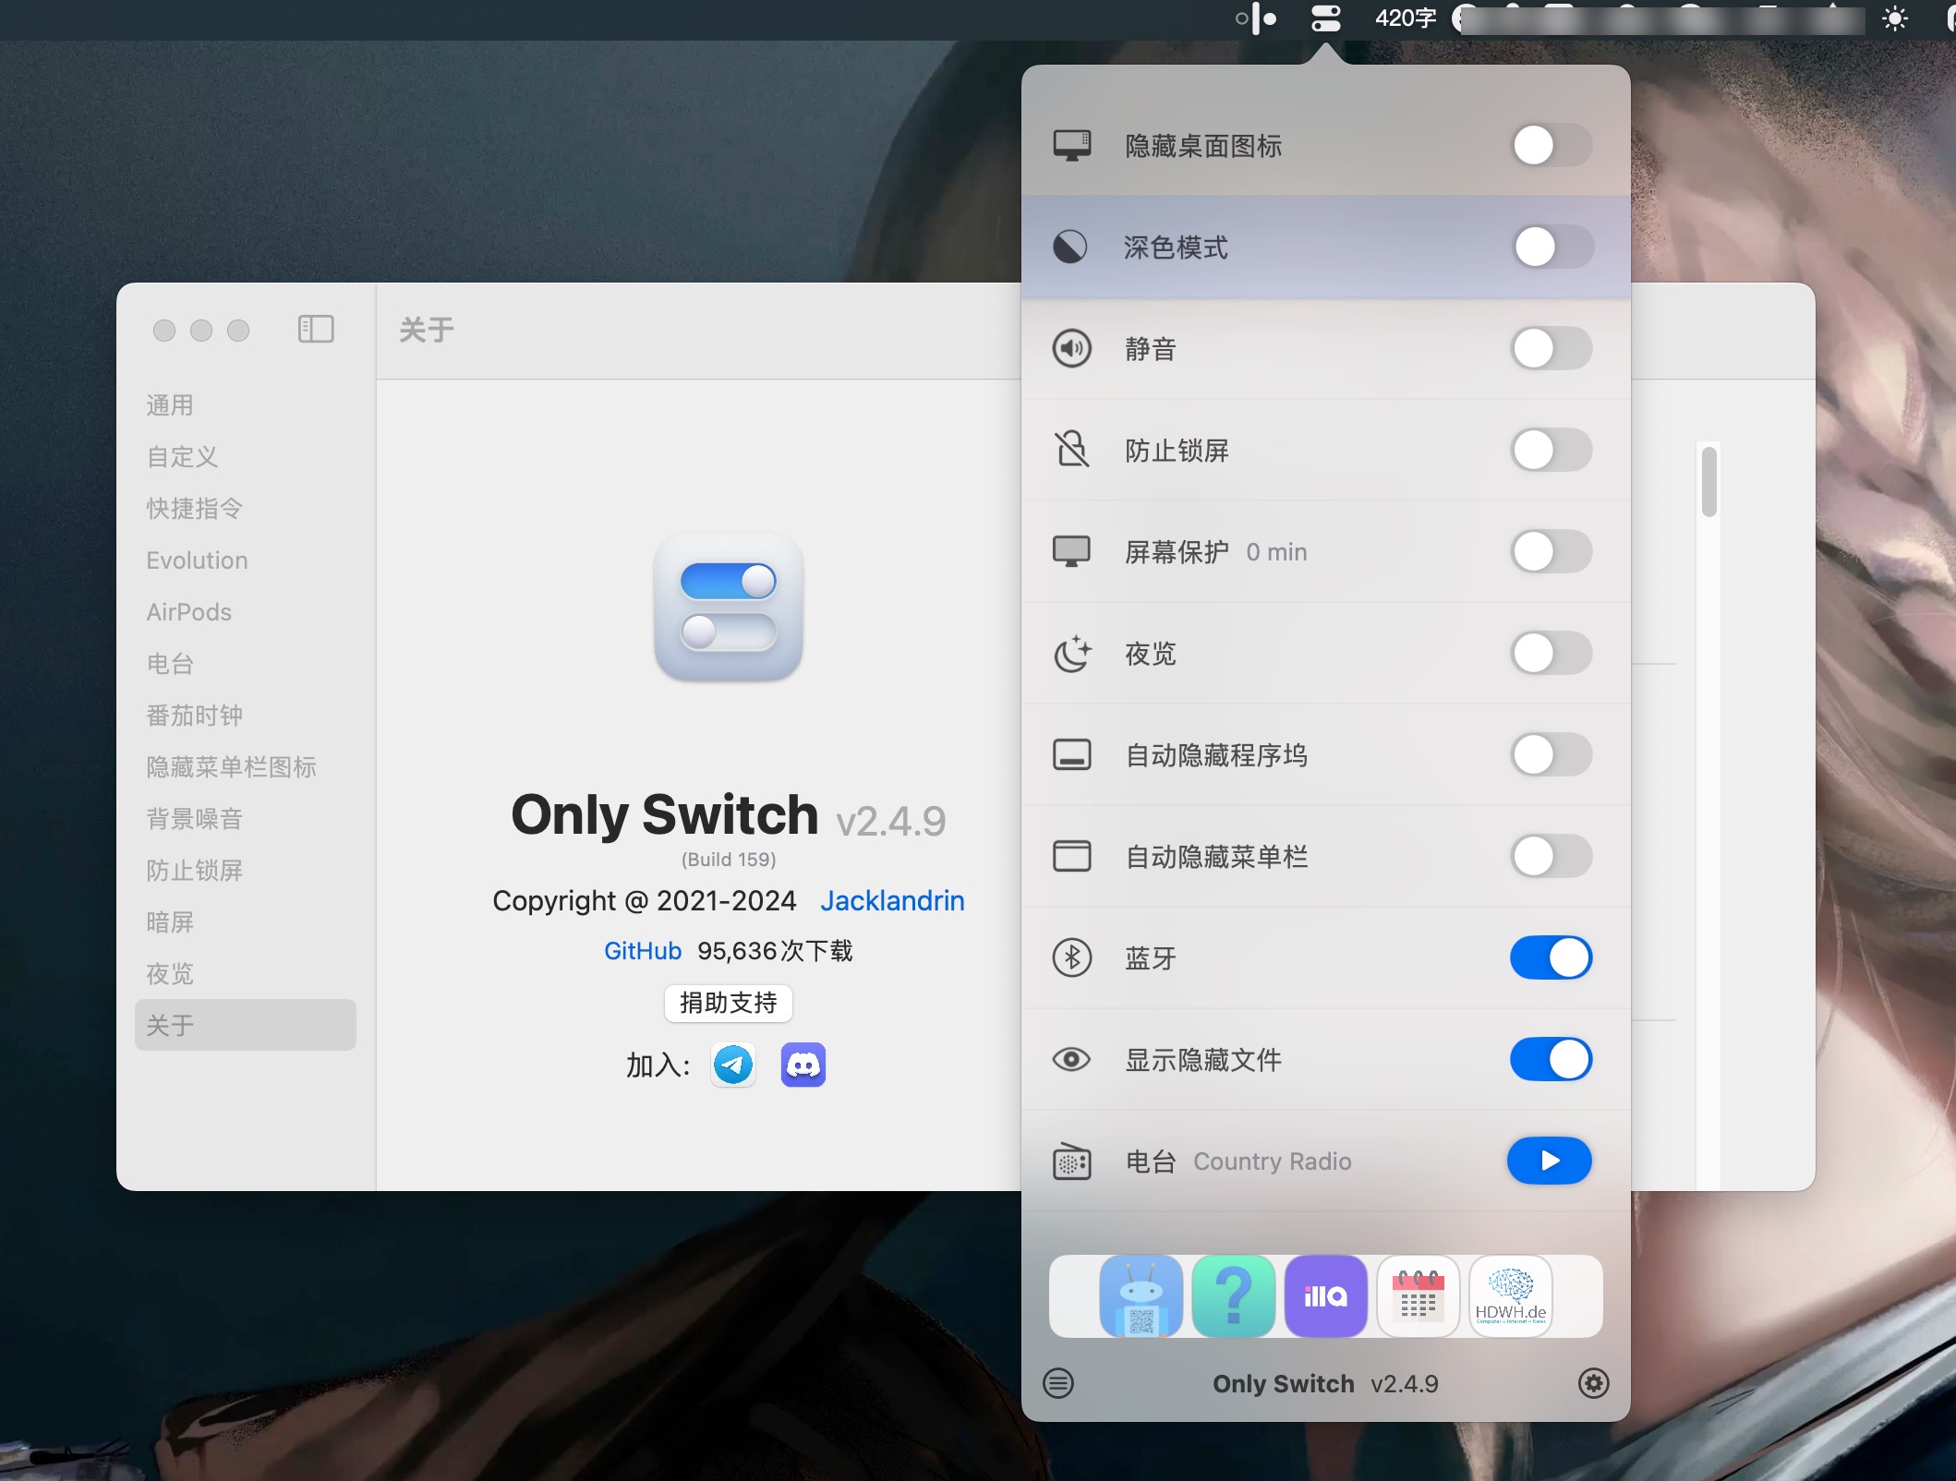Image resolution: width=1956 pixels, height=1481 pixels.
Task: Click the eye icon beside 显示隐藏文件
Action: (x=1071, y=1059)
